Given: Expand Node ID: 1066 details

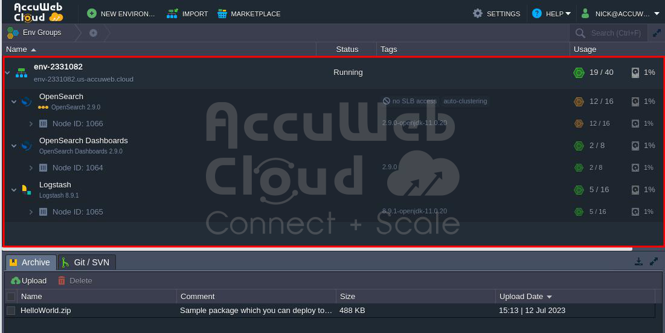Looking at the screenshot, I should (31, 124).
